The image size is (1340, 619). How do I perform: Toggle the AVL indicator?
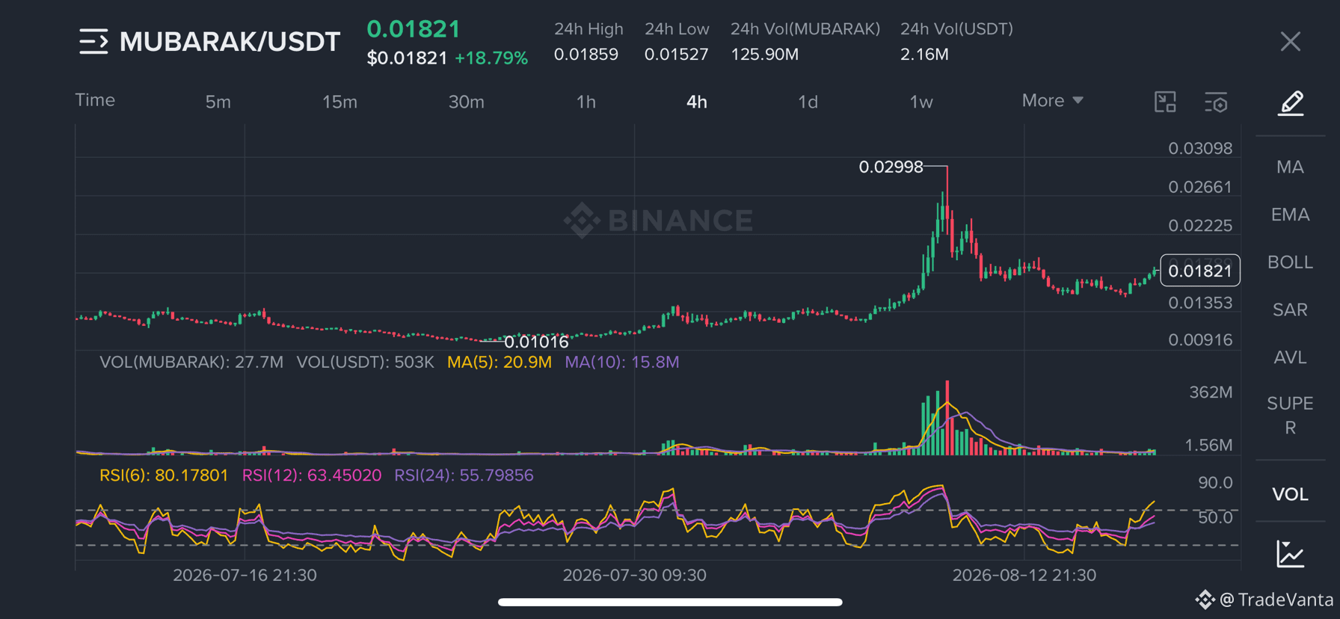pos(1290,357)
